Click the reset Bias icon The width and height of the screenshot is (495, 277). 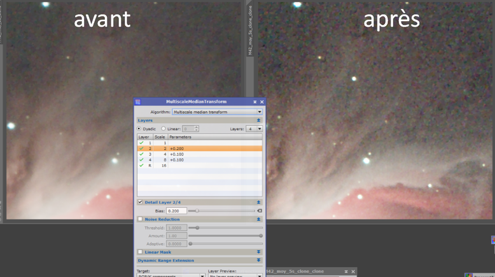pyautogui.click(x=260, y=211)
